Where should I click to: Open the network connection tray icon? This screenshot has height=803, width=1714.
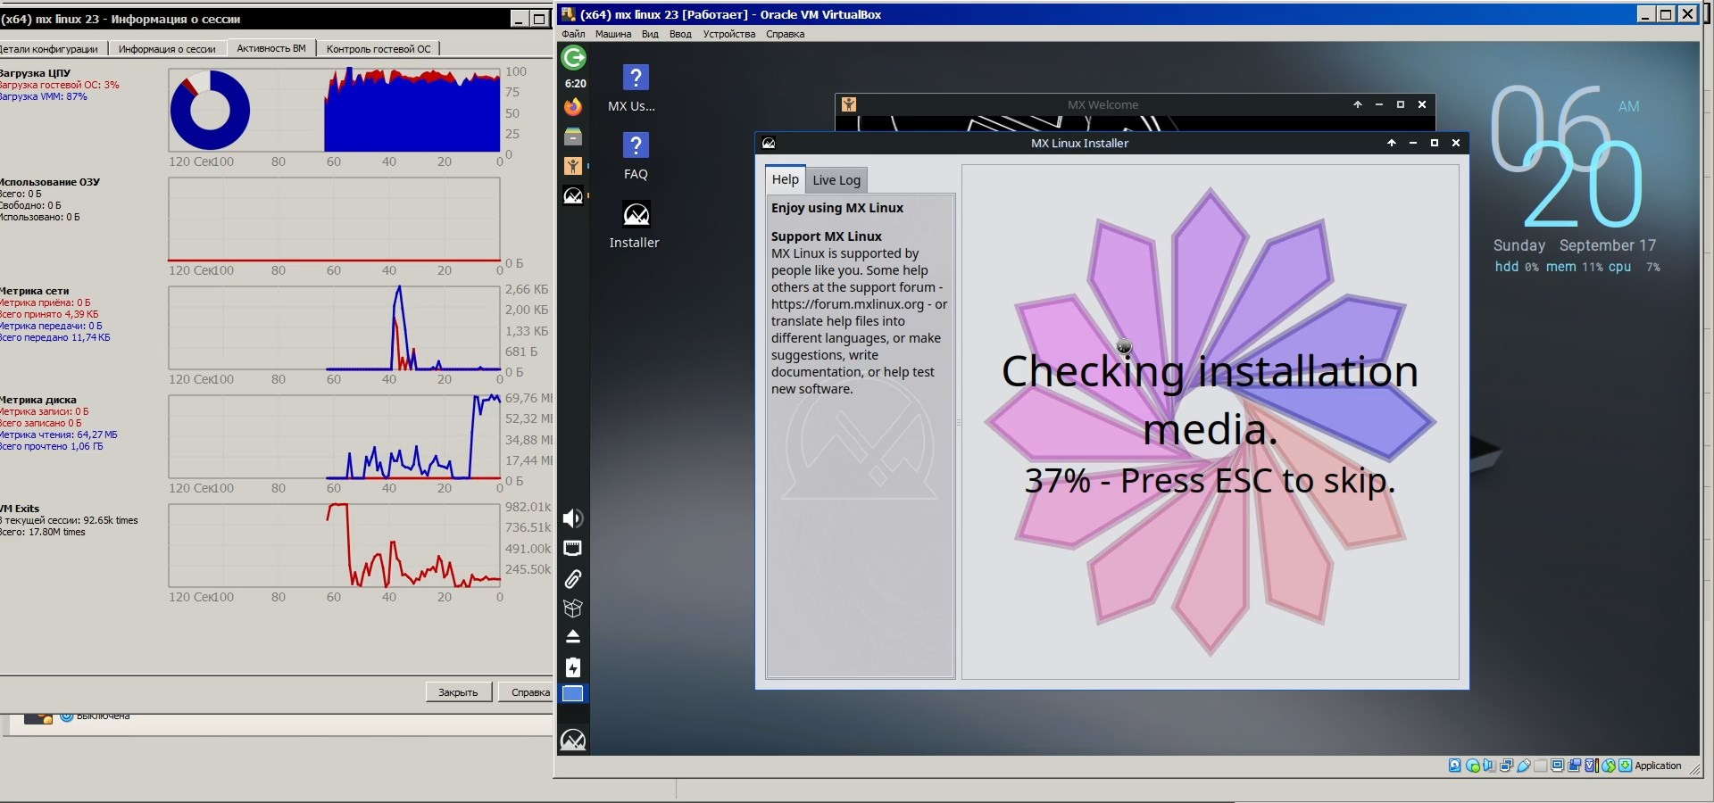pyautogui.click(x=573, y=548)
